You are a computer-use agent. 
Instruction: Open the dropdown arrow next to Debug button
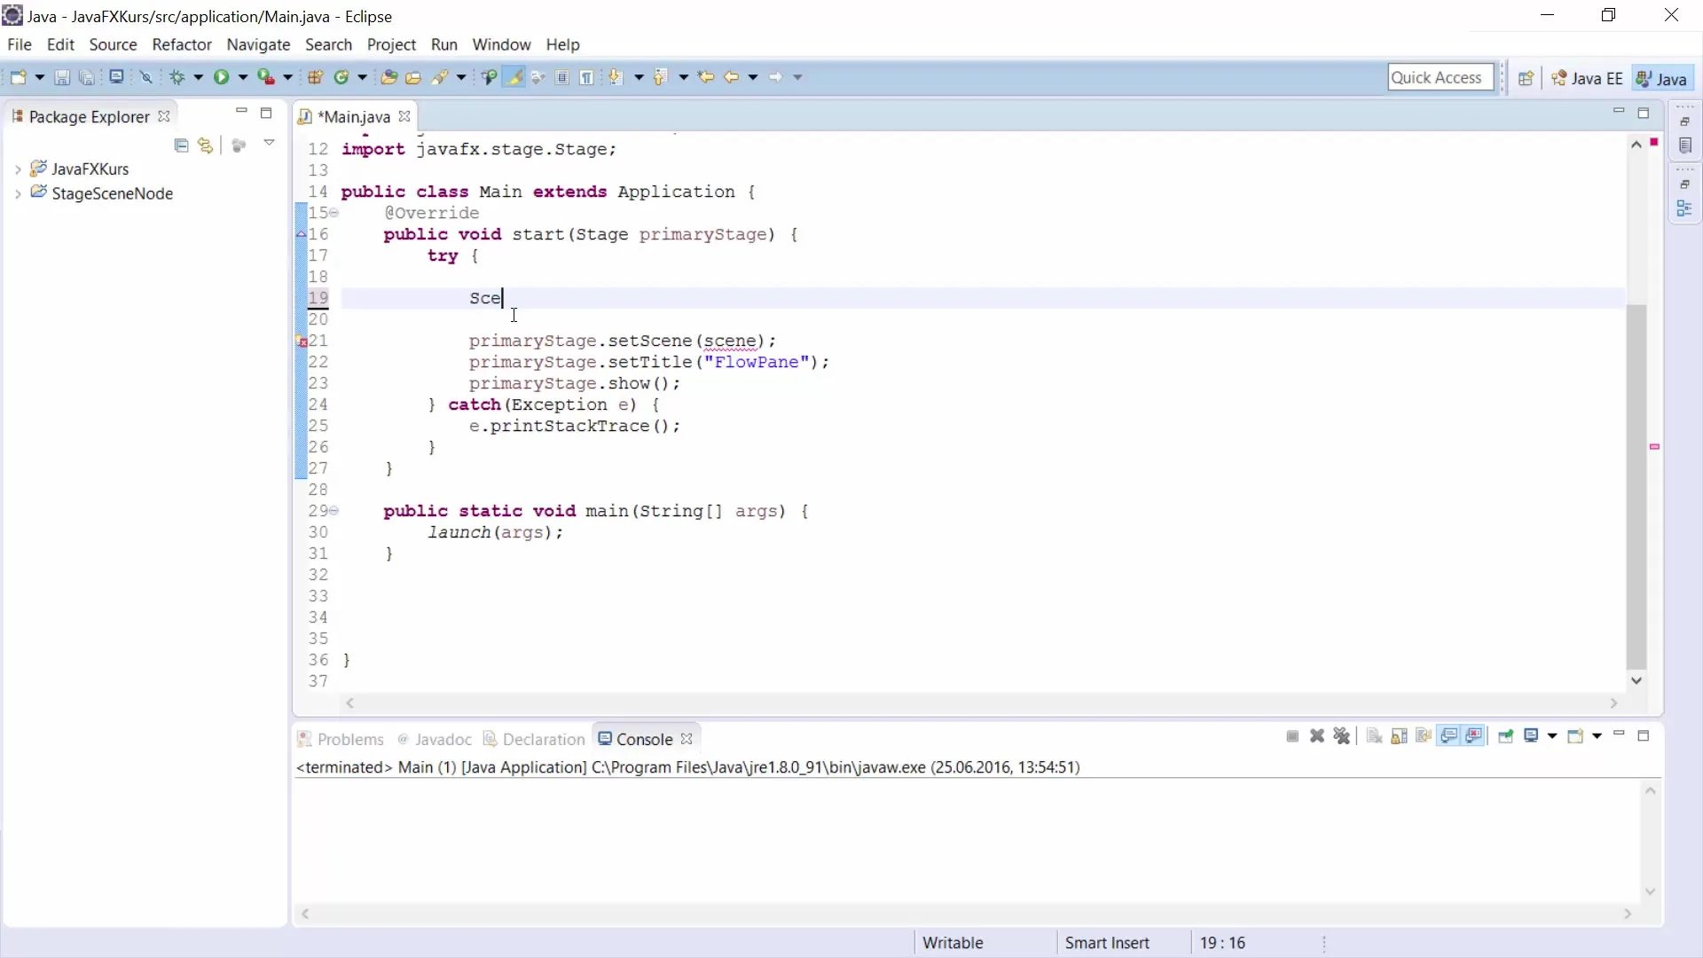tap(198, 77)
